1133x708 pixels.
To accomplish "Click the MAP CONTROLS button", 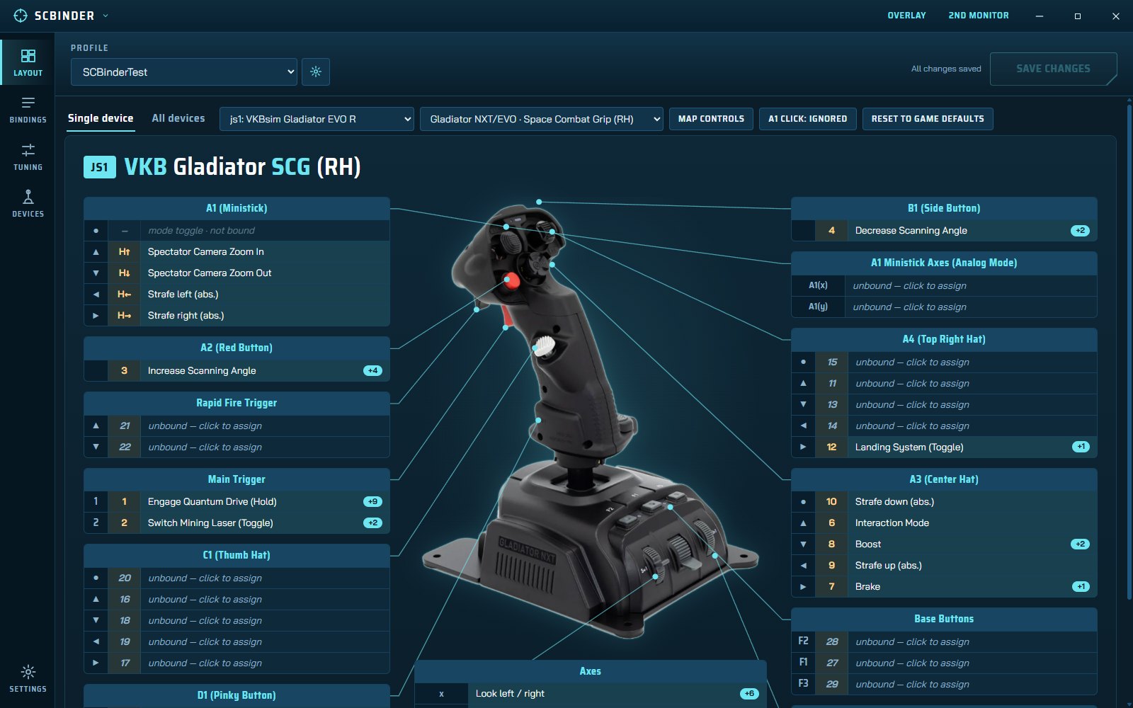I will click(x=711, y=119).
